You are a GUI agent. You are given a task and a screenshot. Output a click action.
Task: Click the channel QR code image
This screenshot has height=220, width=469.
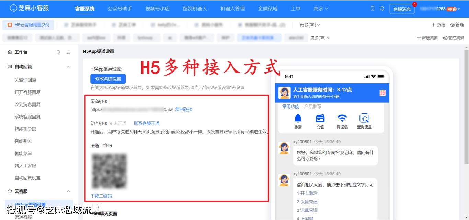pyautogui.click(x=109, y=171)
